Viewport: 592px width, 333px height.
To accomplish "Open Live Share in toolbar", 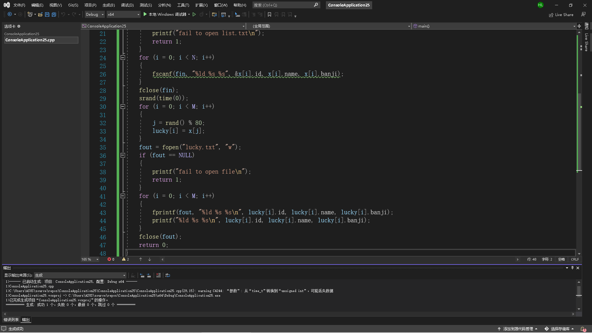I will click(x=561, y=15).
